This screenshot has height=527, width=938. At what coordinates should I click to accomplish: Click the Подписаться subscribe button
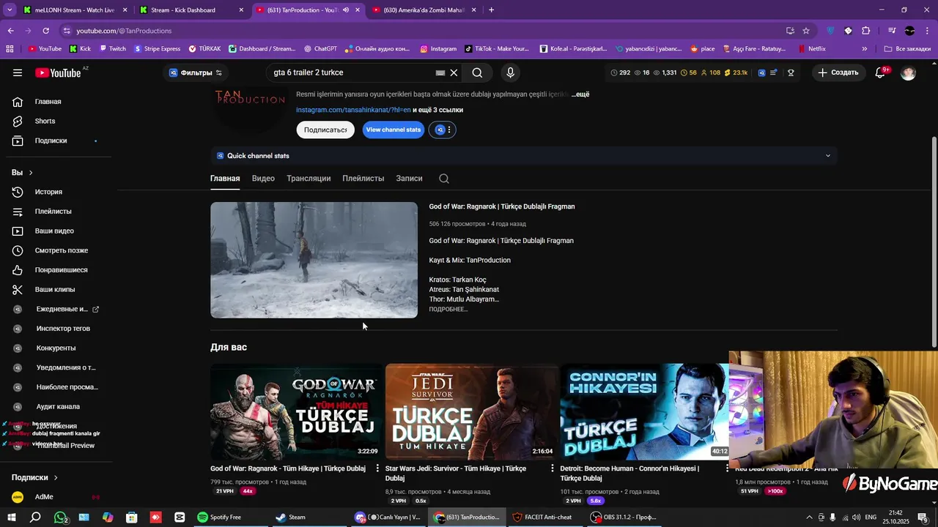tap(325, 130)
